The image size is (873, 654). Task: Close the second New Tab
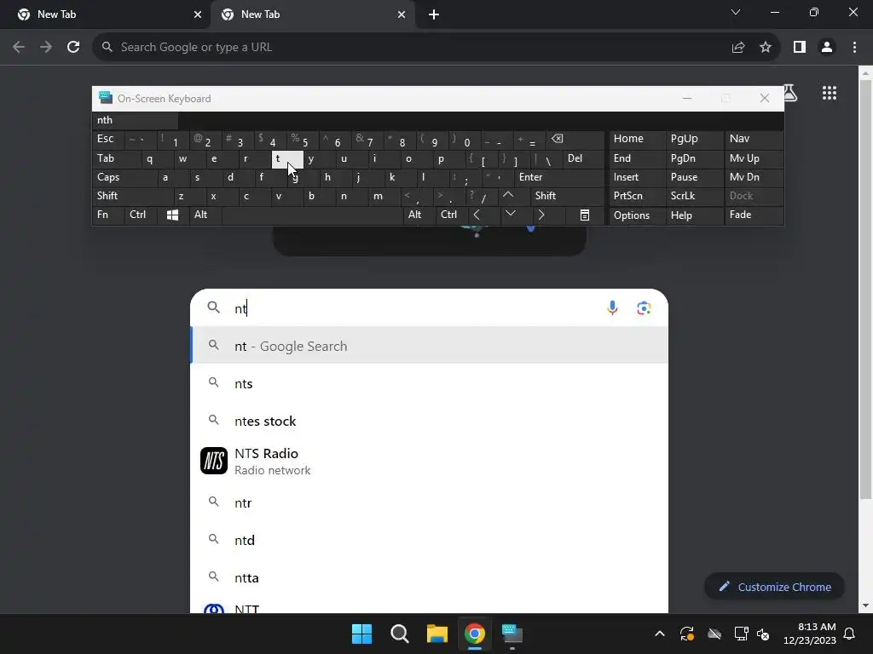tap(402, 15)
